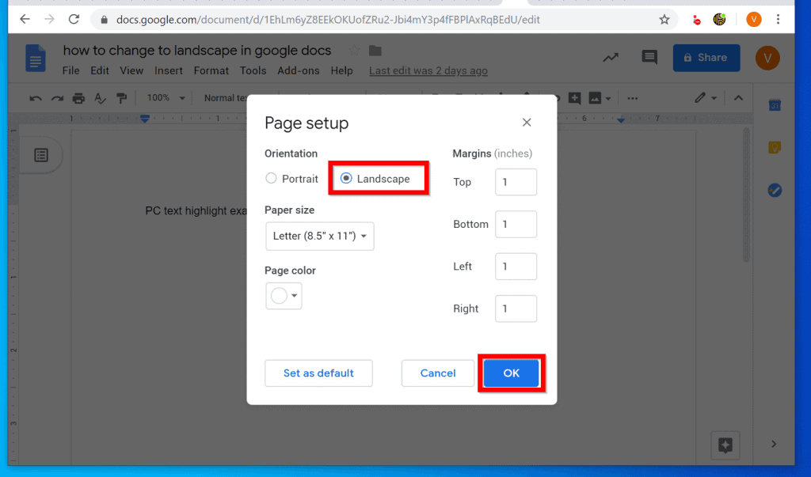Click the Explore button at bottom right
The width and height of the screenshot is (811, 477).
coord(725,445)
